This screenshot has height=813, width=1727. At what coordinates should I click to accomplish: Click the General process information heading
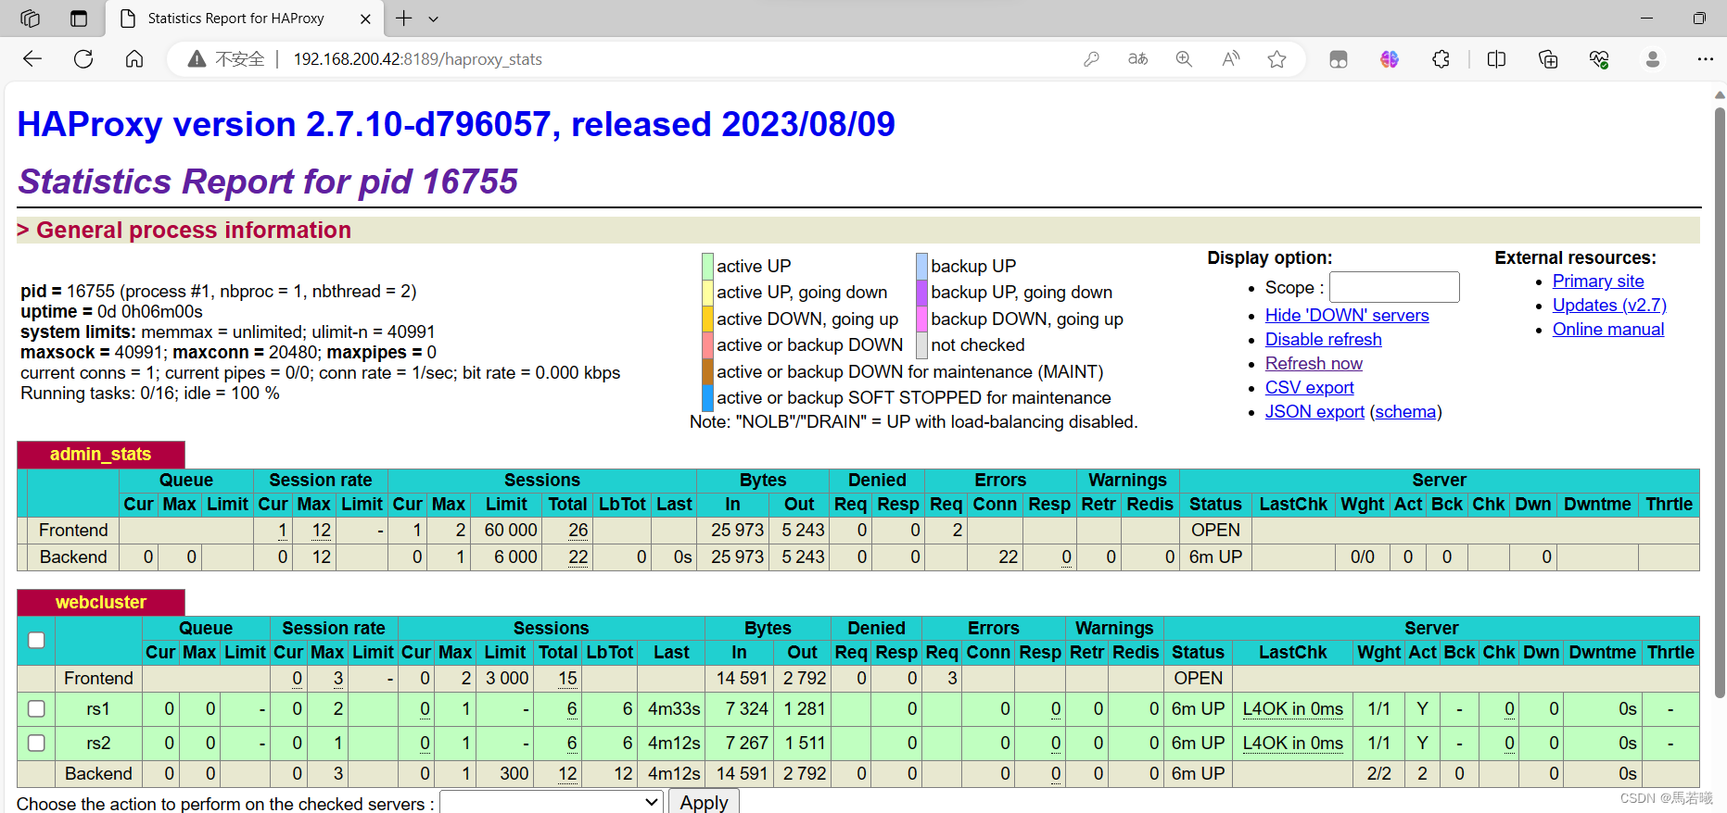pos(194,231)
